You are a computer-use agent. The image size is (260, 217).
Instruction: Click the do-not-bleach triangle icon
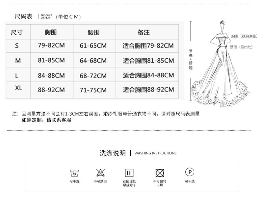point(100,173)
